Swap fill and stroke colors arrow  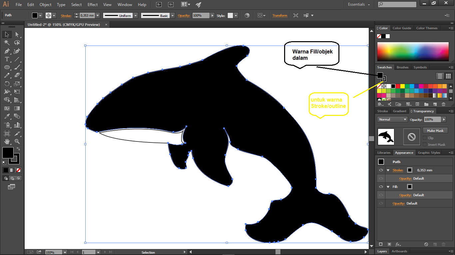[18, 149]
